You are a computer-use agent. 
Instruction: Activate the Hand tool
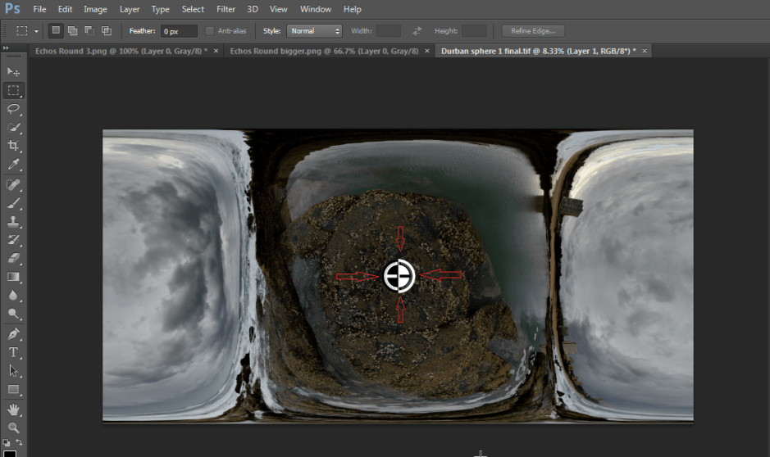tap(13, 409)
